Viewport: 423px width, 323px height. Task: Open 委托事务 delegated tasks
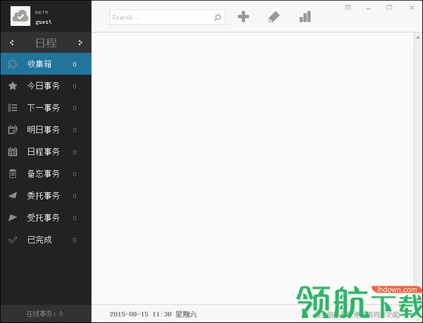pyautogui.click(x=46, y=196)
